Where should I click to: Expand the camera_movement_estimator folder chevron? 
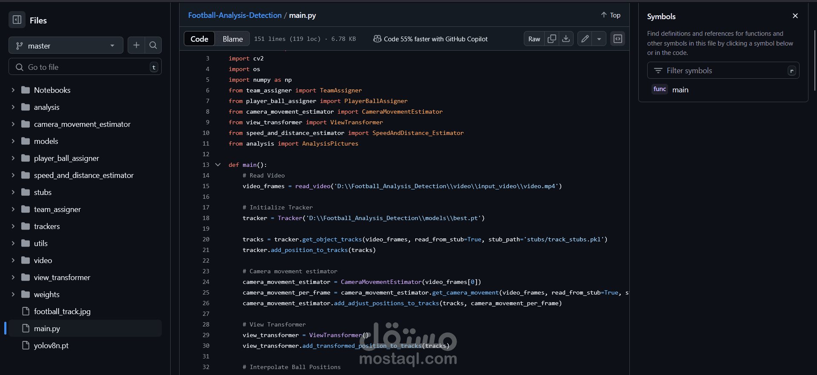13,124
